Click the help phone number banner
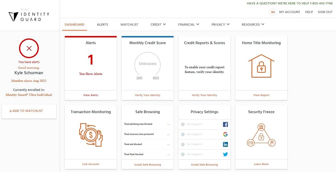This screenshot has height=172, width=336. 290,4
